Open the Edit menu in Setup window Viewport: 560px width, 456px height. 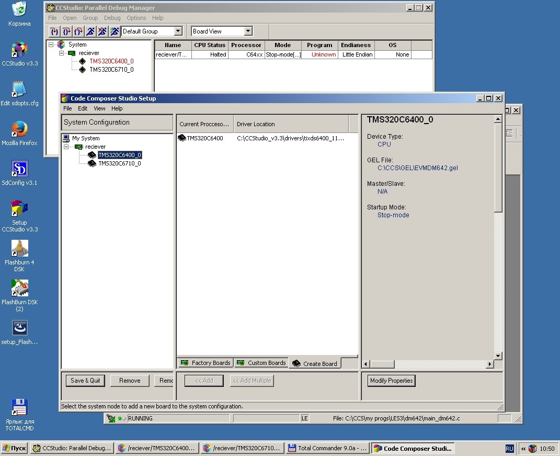tap(83, 108)
